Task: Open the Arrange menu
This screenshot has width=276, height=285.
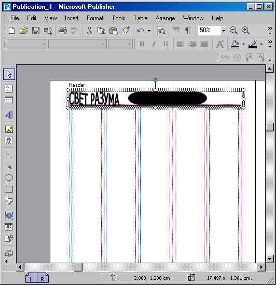Action: (x=165, y=18)
